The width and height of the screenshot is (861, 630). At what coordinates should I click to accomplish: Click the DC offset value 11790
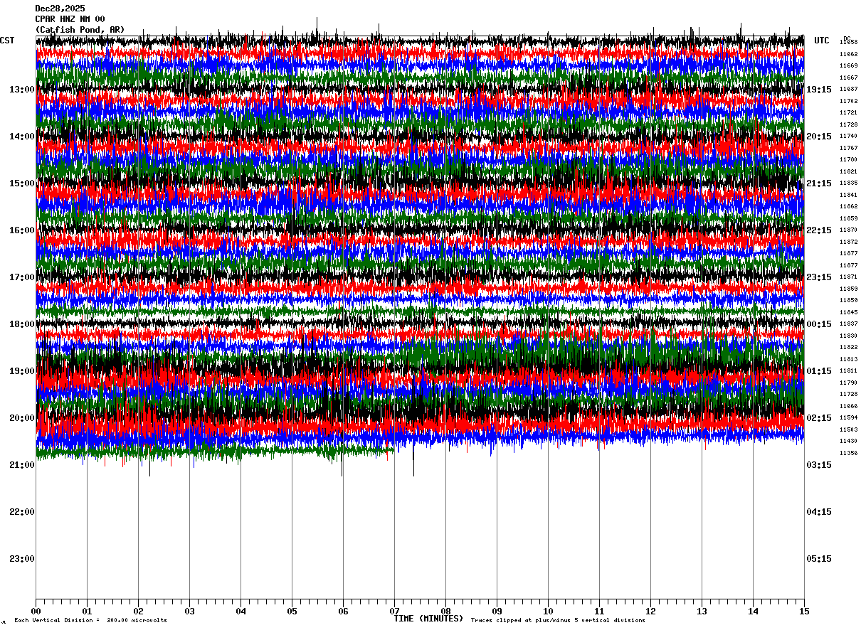[849, 383]
